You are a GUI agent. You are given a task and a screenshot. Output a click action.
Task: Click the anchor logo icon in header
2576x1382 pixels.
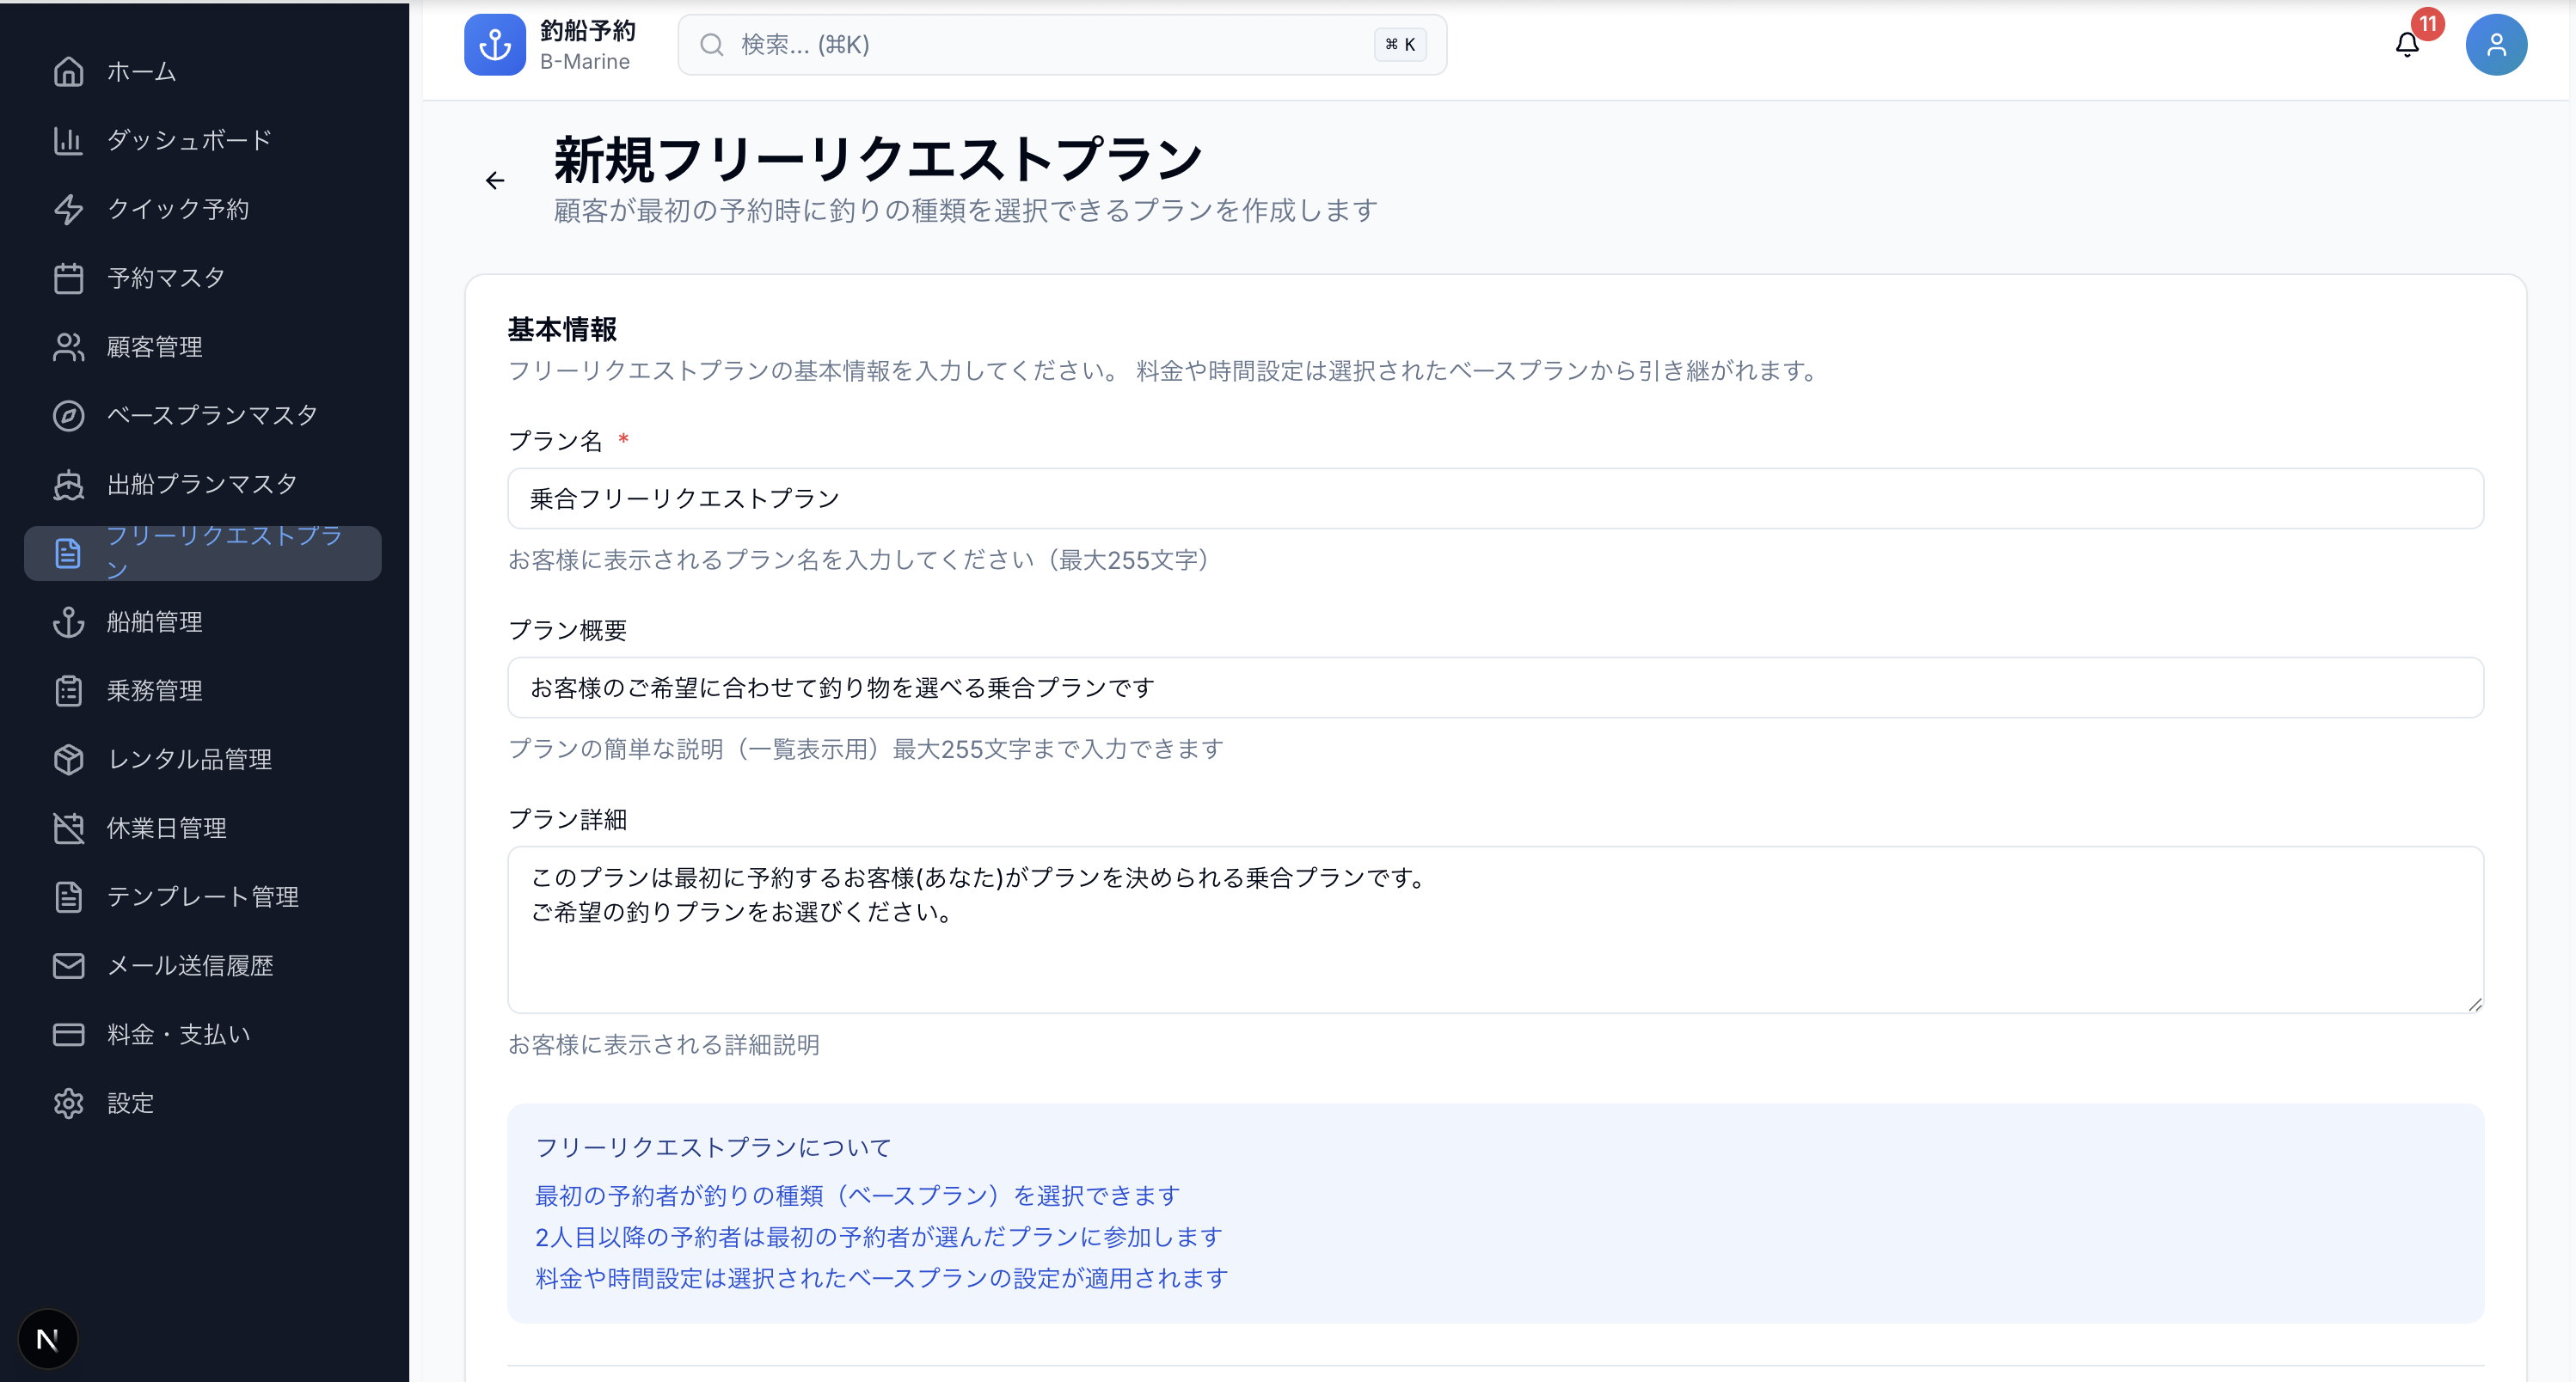click(x=495, y=45)
